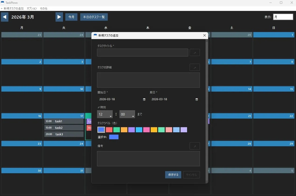Image resolution: width=296 pixels, height=196 pixels.
Task: Select the March 10 day cell
Action: pos(64,99)
